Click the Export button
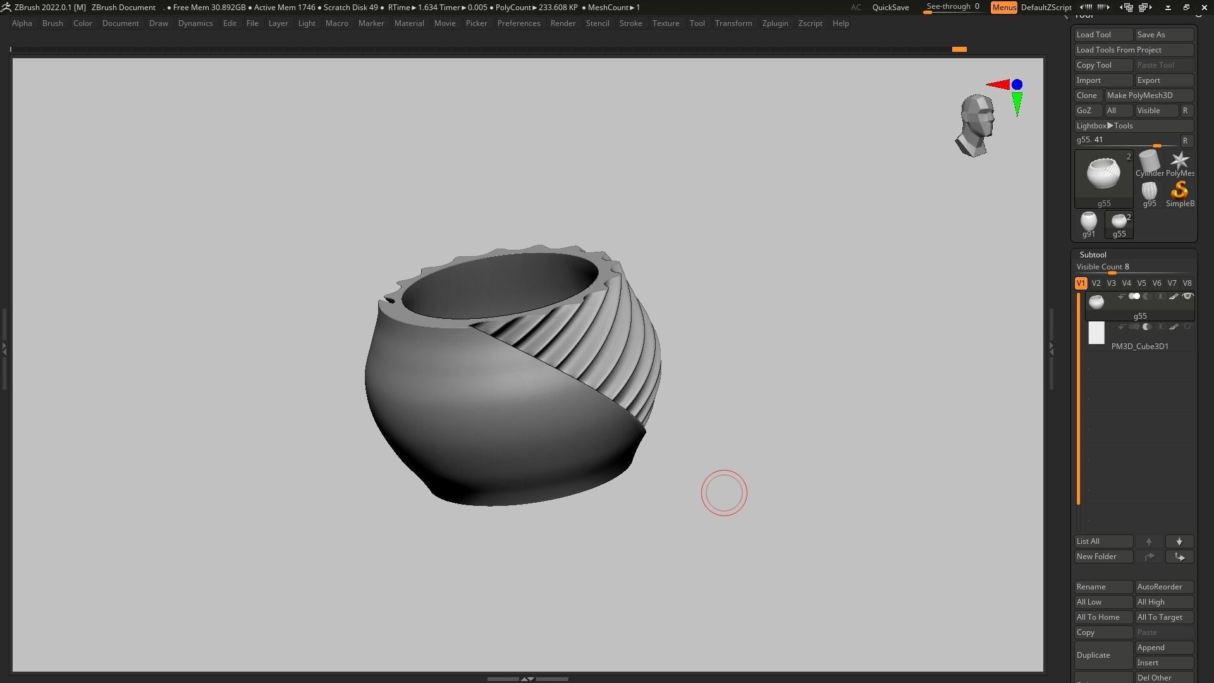 (1164, 80)
